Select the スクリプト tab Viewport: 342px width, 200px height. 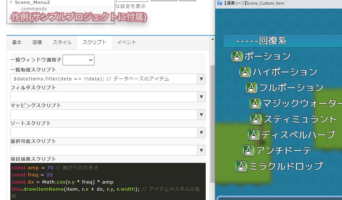(94, 42)
